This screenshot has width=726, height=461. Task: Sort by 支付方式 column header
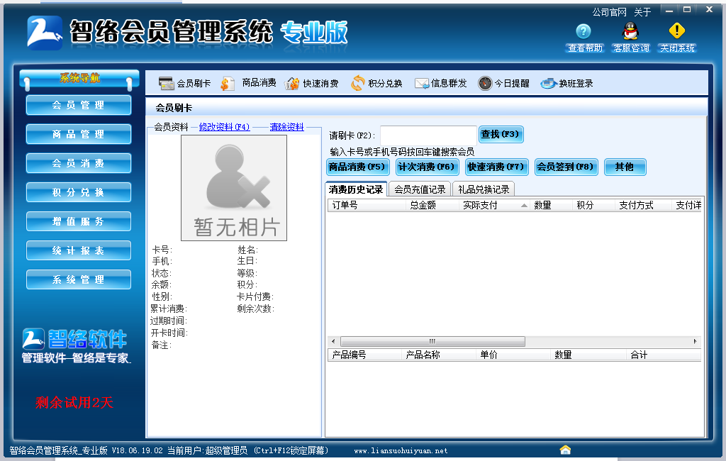coord(644,205)
